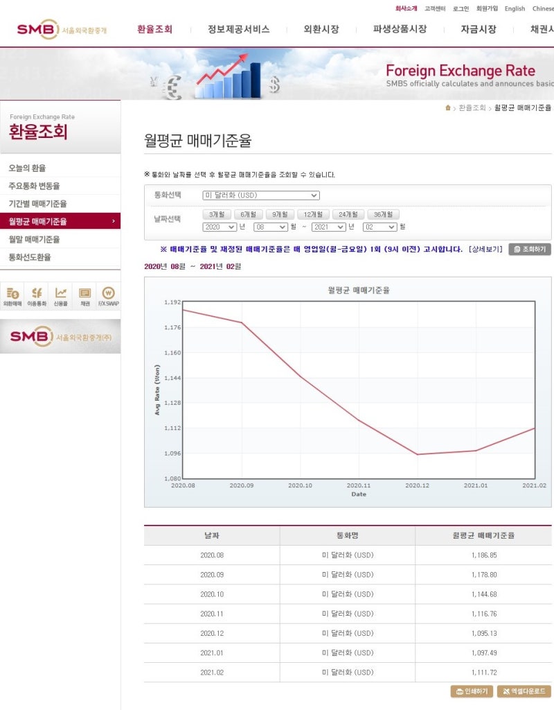The width and height of the screenshot is (554, 710).
Task: Click the SMB logo in the header
Action: click(62, 29)
